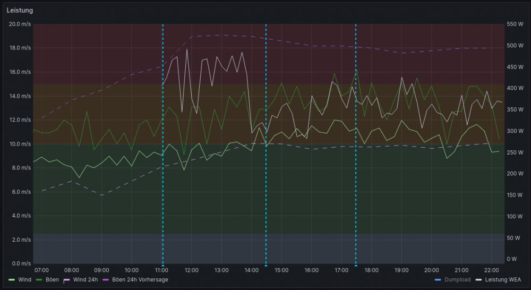Open the annotation marker near 14:30
This screenshot has height=290, width=531.
(265, 265)
